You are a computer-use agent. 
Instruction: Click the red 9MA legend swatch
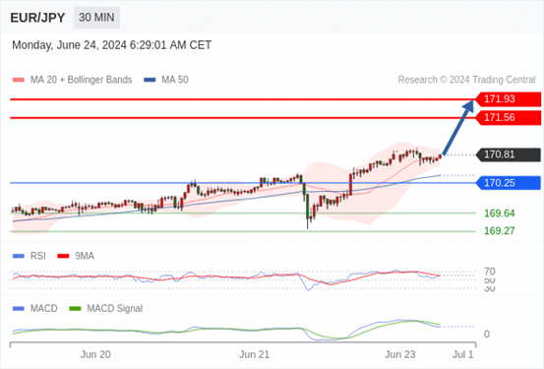63,256
